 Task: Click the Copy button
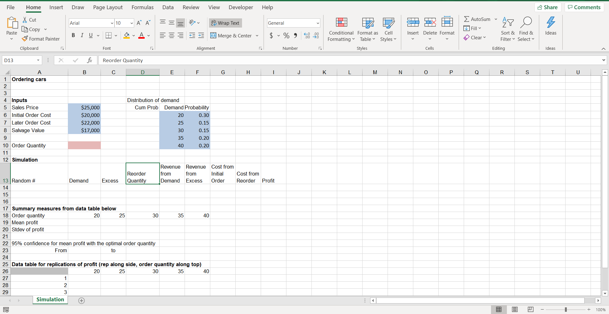coord(31,29)
